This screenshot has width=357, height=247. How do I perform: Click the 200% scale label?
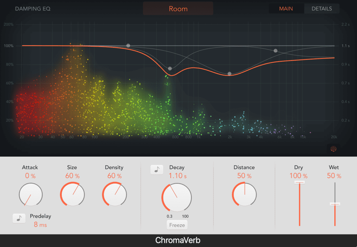8,25
